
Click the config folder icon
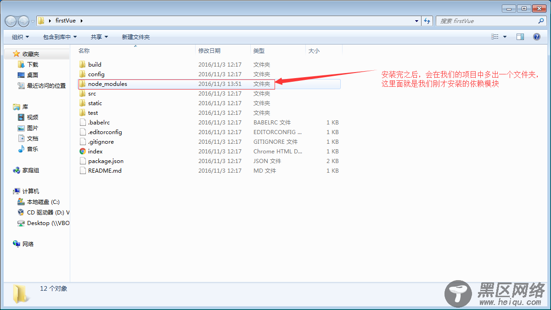(x=83, y=74)
